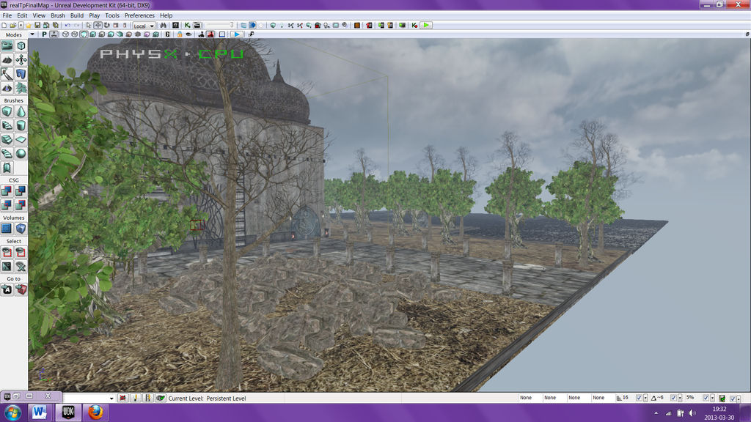This screenshot has height=422, width=751.
Task: Click the Save current level disk icon
Action: pyautogui.click(x=37, y=26)
